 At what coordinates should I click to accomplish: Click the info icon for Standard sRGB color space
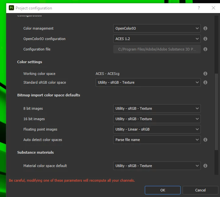205,82
